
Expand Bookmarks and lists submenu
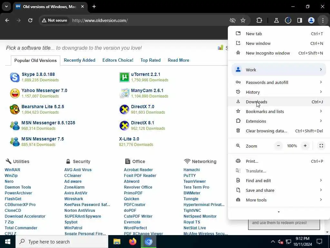coord(279,111)
